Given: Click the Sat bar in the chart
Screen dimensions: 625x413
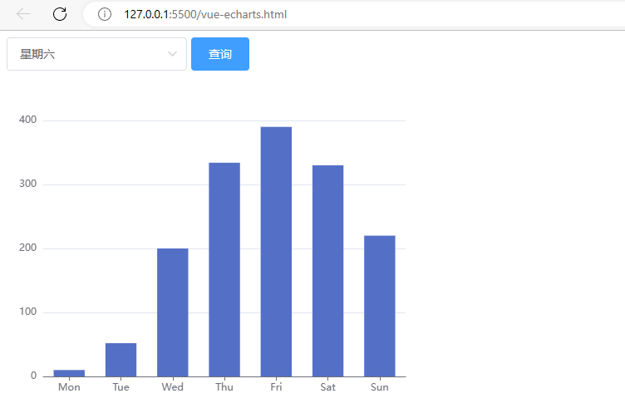Looking at the screenshot, I should (328, 271).
